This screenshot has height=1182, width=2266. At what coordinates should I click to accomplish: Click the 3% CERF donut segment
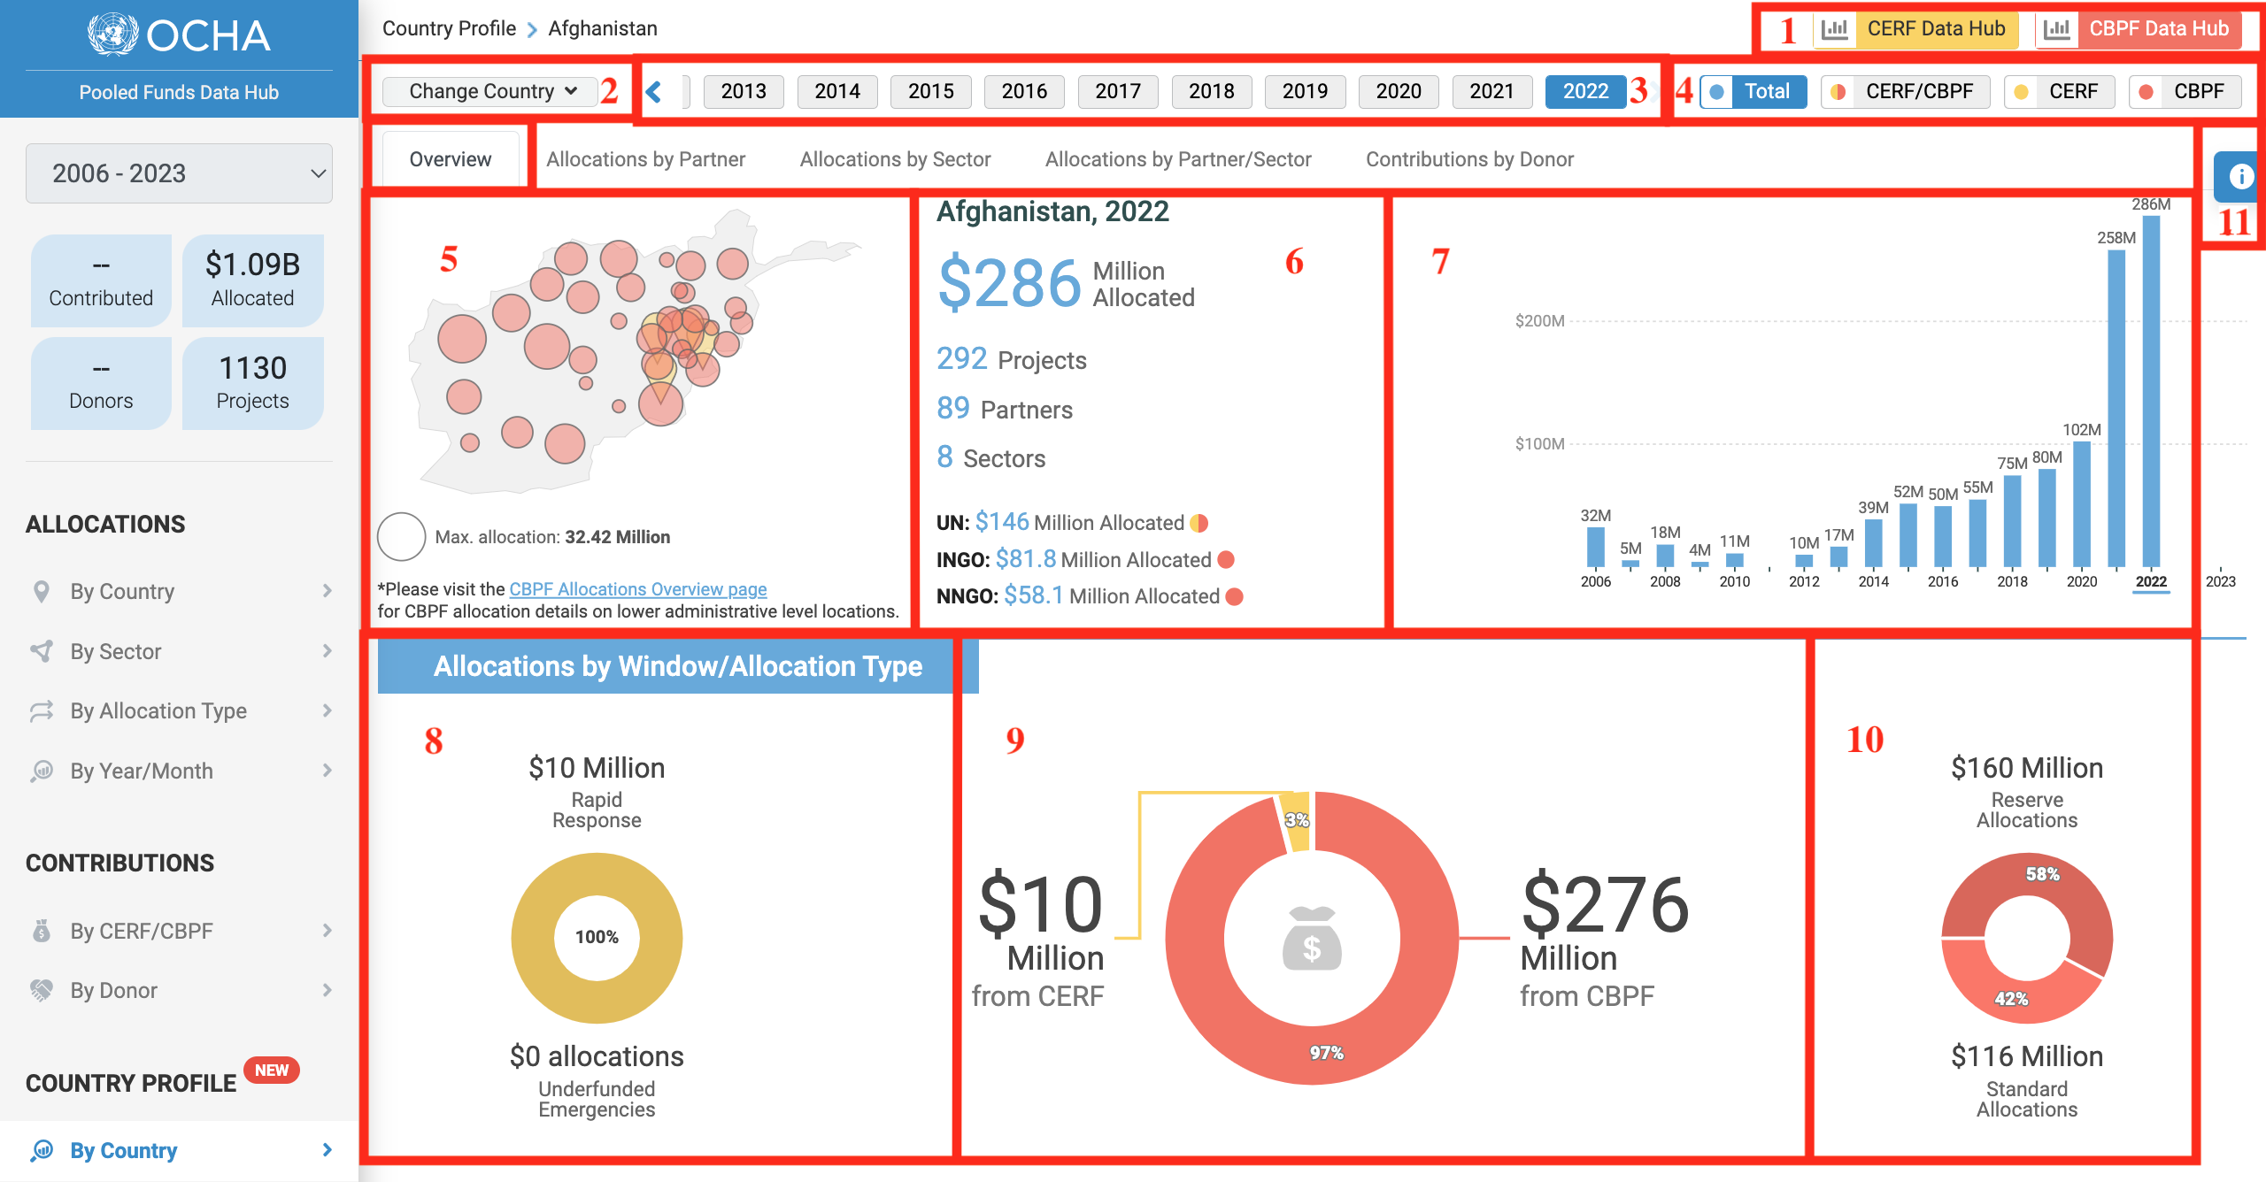click(x=1296, y=820)
